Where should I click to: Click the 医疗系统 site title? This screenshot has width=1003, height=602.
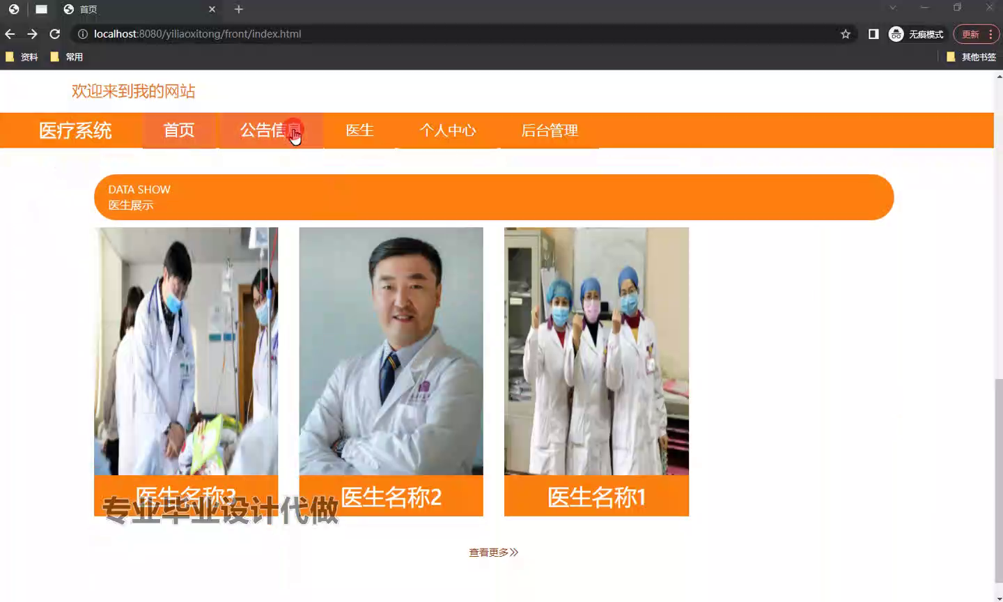click(75, 130)
